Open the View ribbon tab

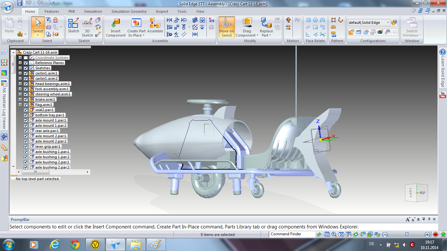click(x=200, y=11)
